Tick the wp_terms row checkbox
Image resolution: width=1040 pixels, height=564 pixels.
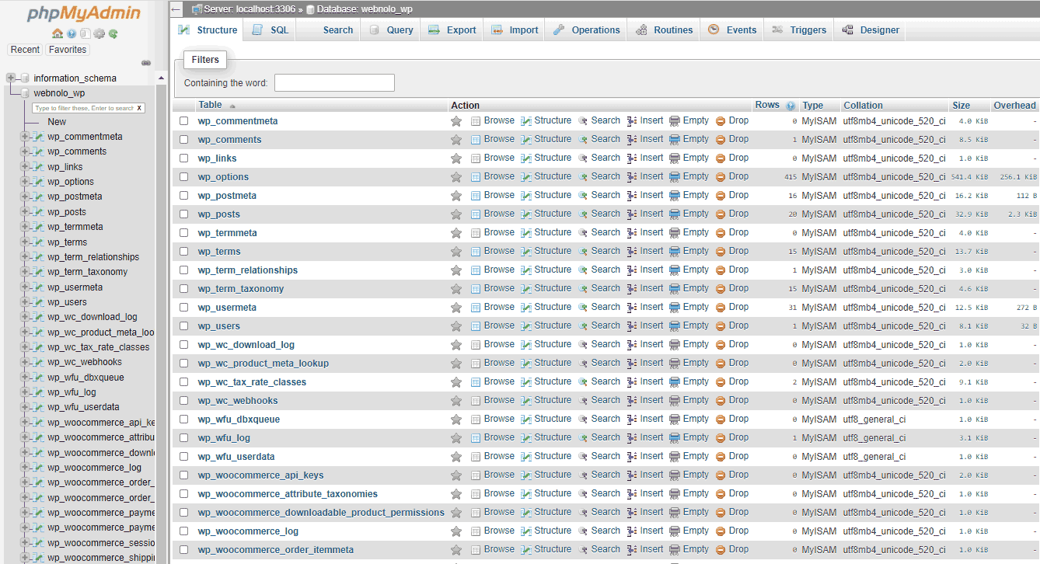(184, 252)
